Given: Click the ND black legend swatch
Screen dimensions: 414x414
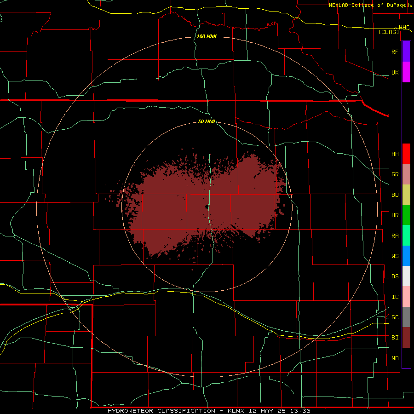Looking at the screenshot, I should click(406, 358).
